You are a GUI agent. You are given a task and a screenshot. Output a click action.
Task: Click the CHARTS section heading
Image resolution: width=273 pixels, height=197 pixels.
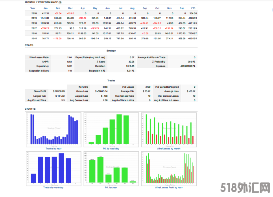click(30, 109)
